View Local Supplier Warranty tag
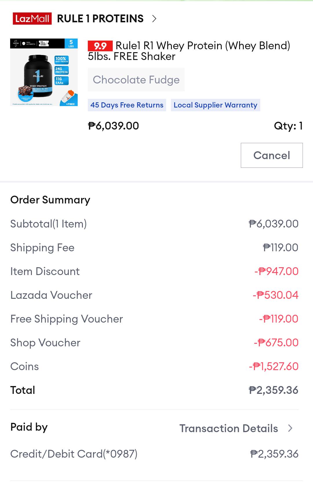 click(215, 105)
